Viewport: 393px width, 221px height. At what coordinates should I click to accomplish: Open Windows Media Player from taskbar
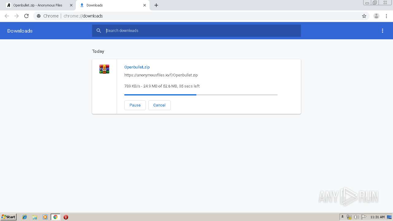point(45,217)
